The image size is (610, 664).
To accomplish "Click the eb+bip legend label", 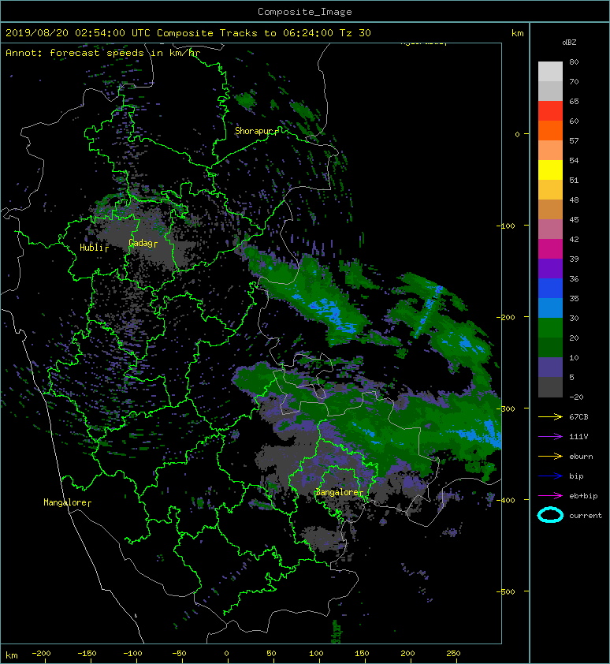I will click(x=583, y=496).
